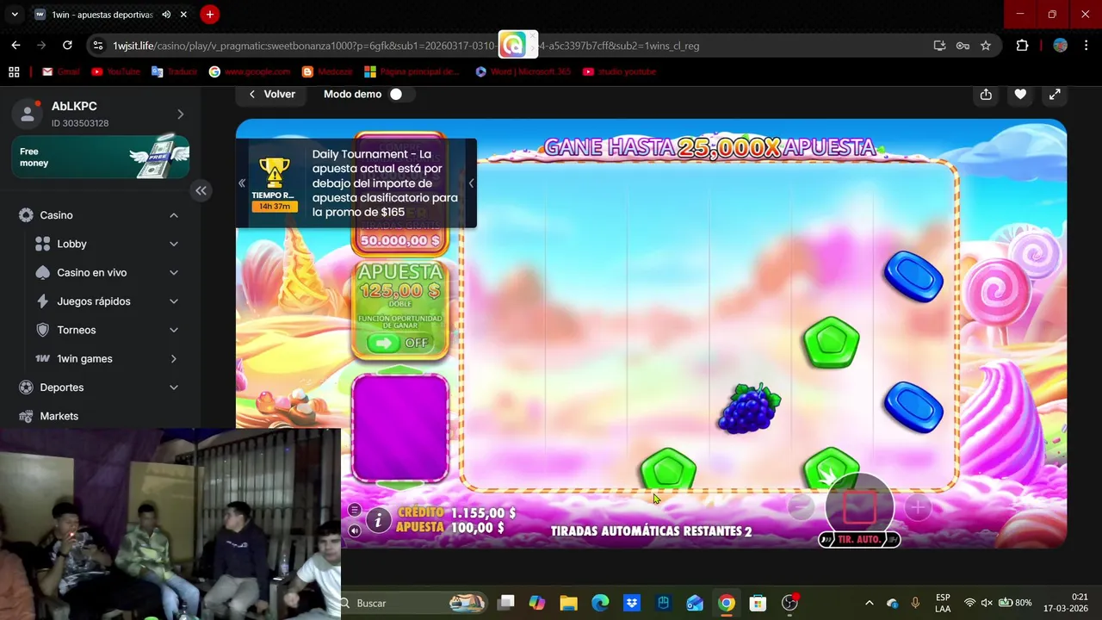This screenshot has height=620, width=1102.
Task: Reload the page in Chrome
Action: click(67, 46)
